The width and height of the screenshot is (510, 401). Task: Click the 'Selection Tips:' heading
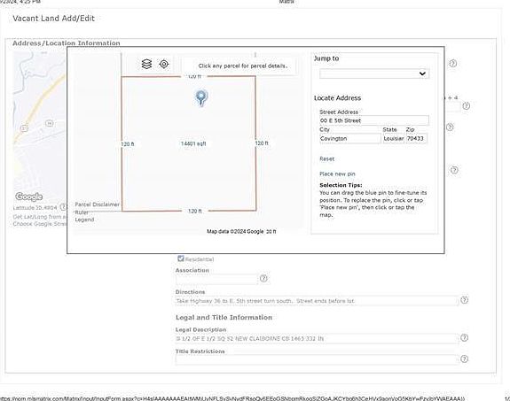coord(341,185)
